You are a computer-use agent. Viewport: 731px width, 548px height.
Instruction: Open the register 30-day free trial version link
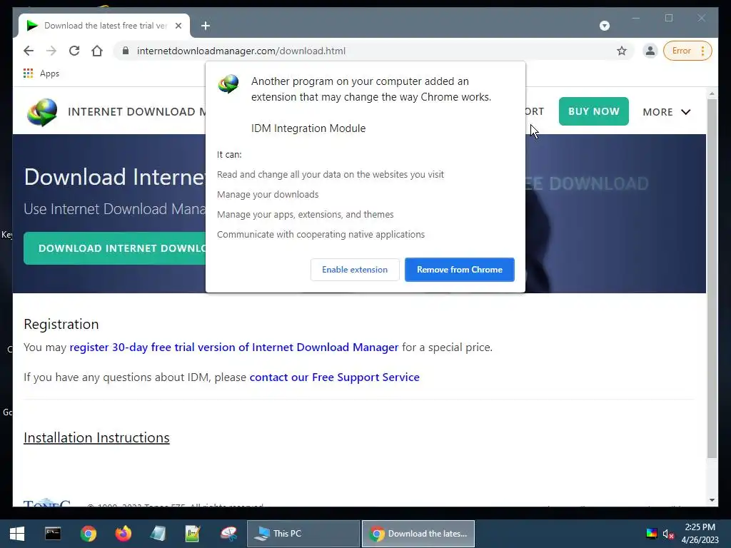click(x=234, y=347)
